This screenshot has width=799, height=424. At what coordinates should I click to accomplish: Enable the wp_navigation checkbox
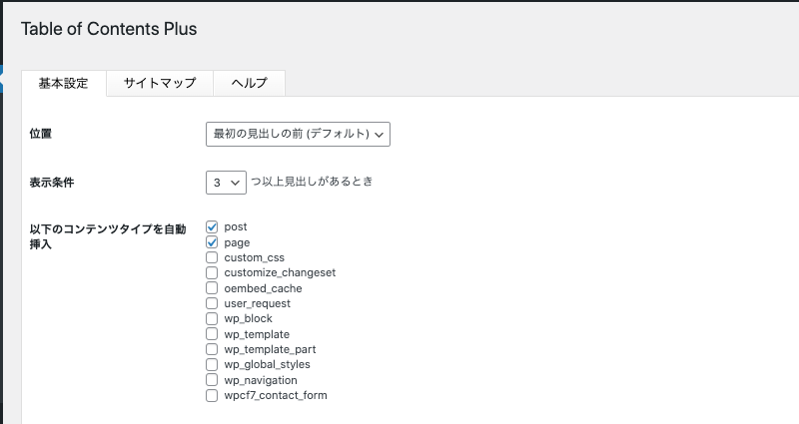click(x=212, y=380)
